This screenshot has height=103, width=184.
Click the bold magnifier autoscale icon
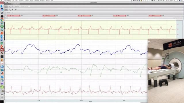point(13,9)
